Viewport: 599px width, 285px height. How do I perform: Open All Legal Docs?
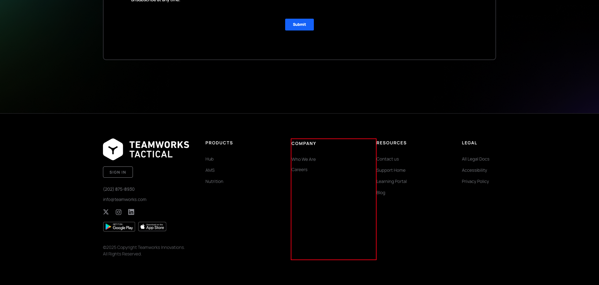[x=475, y=159]
